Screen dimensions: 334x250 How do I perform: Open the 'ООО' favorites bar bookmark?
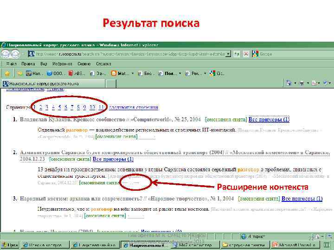(x=55, y=74)
